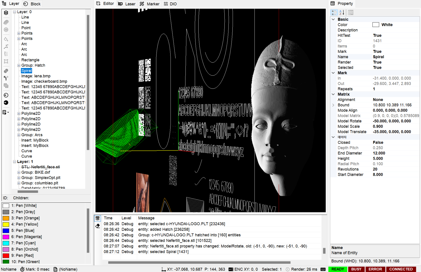Screen dimensions: 421x272
Task: Click the filled circle arrow icon in left toolbar
Action: pyautogui.click(x=6, y=103)
